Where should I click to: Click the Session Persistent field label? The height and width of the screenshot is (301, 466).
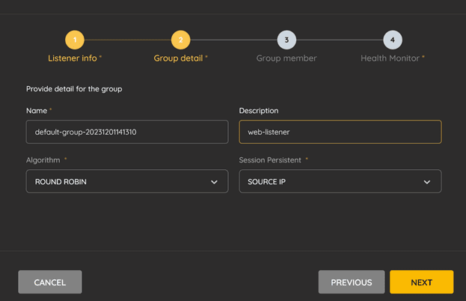coord(270,160)
